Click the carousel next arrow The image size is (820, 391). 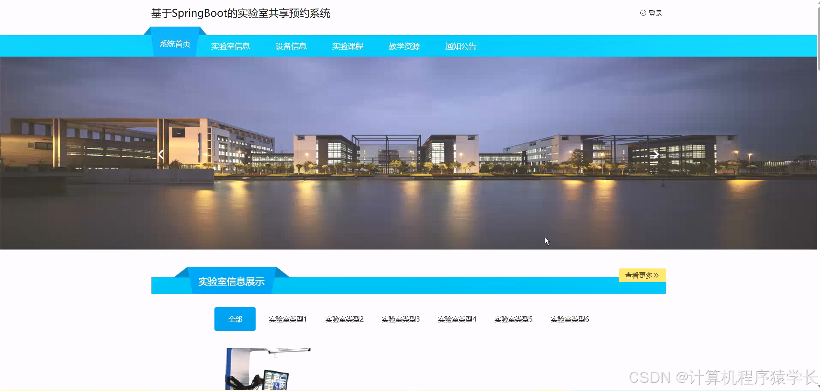tap(656, 154)
